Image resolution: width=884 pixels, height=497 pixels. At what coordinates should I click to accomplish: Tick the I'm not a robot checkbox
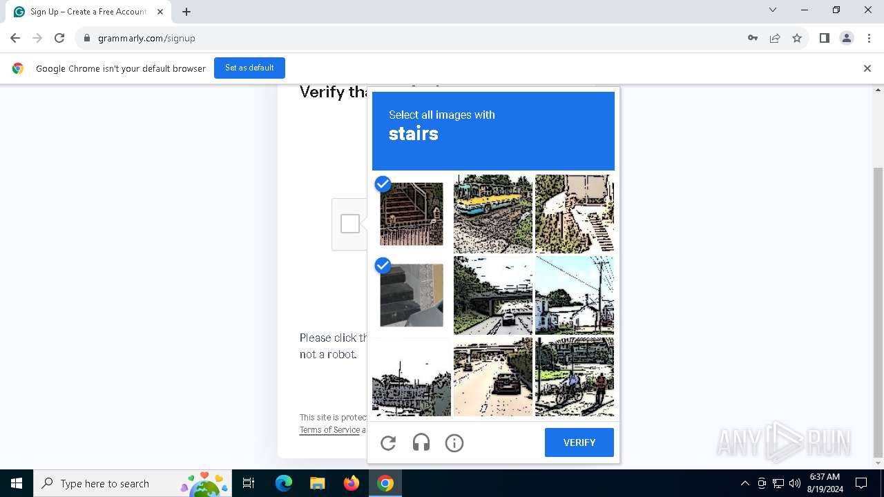pos(350,224)
